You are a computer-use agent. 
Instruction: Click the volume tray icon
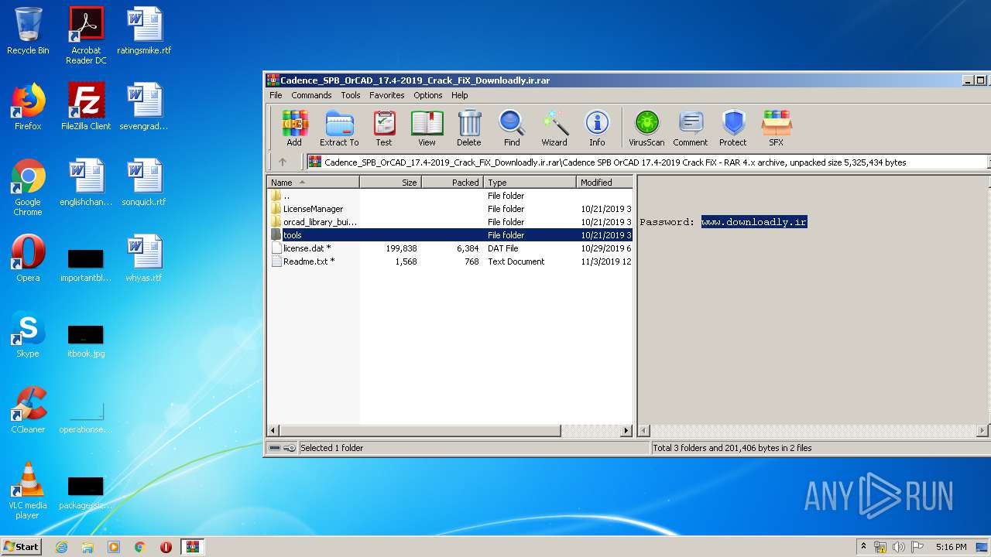tap(899, 547)
